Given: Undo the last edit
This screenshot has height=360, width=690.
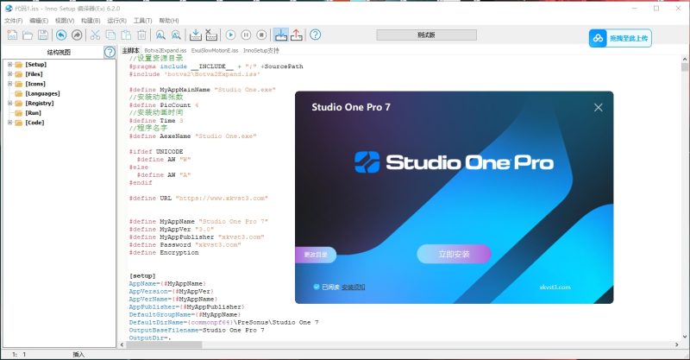Looking at the screenshot, I should [x=61, y=35].
